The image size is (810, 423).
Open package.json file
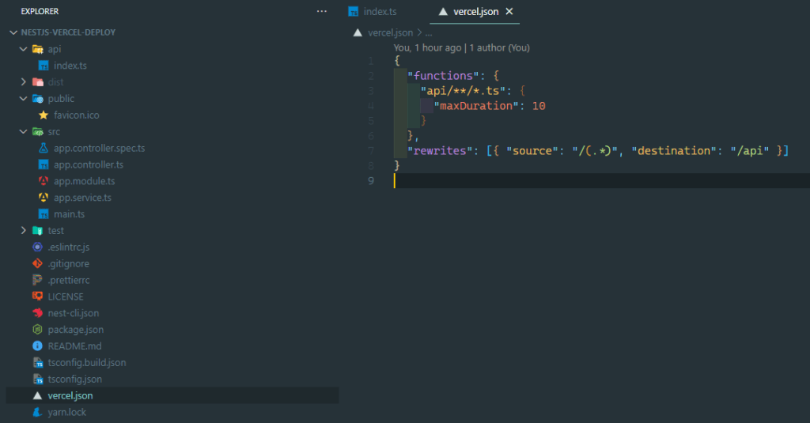(x=75, y=330)
